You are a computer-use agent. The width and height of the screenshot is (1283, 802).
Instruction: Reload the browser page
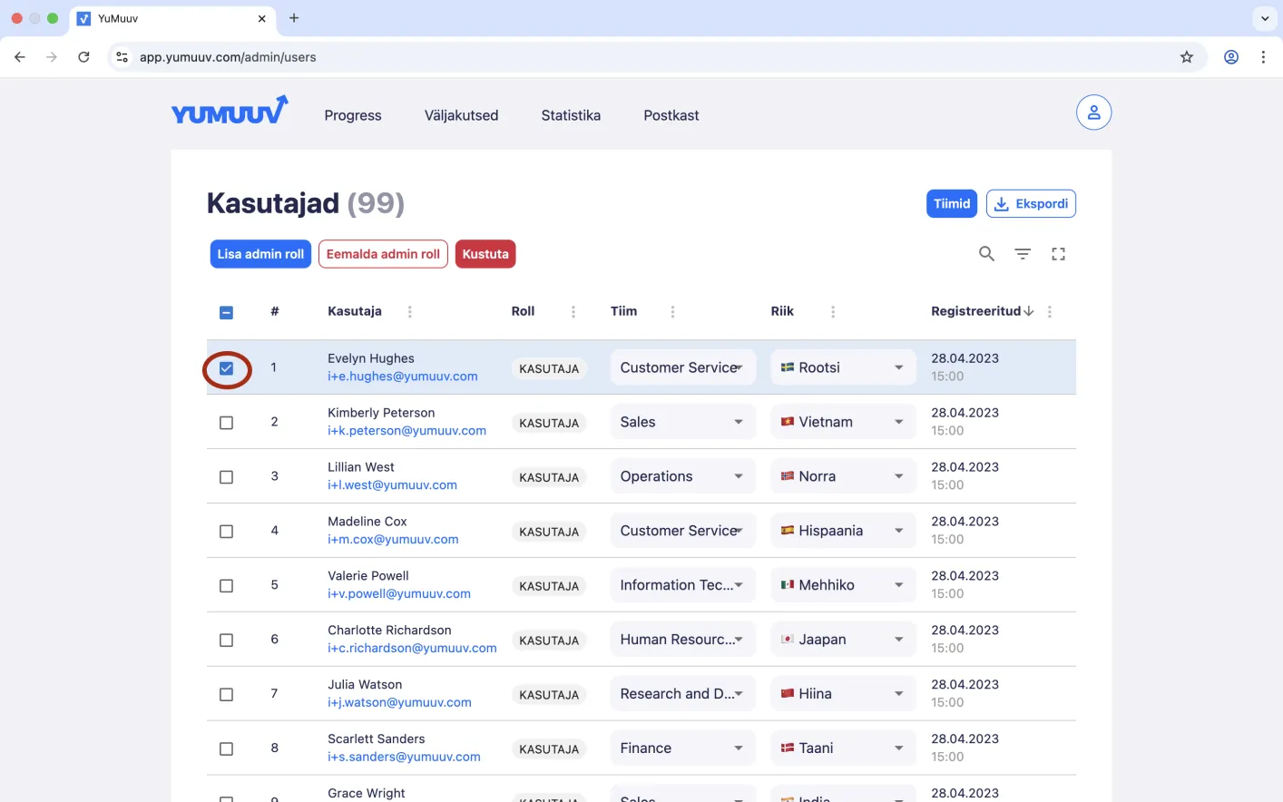tap(83, 57)
